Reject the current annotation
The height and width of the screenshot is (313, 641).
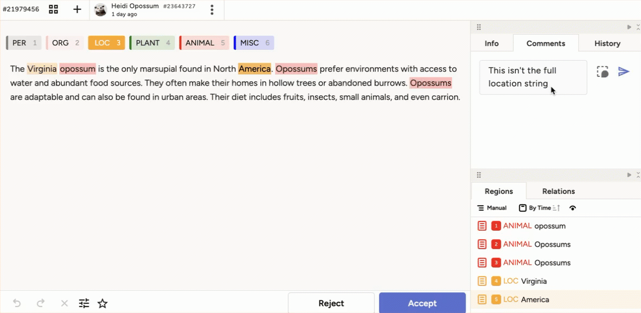click(331, 303)
